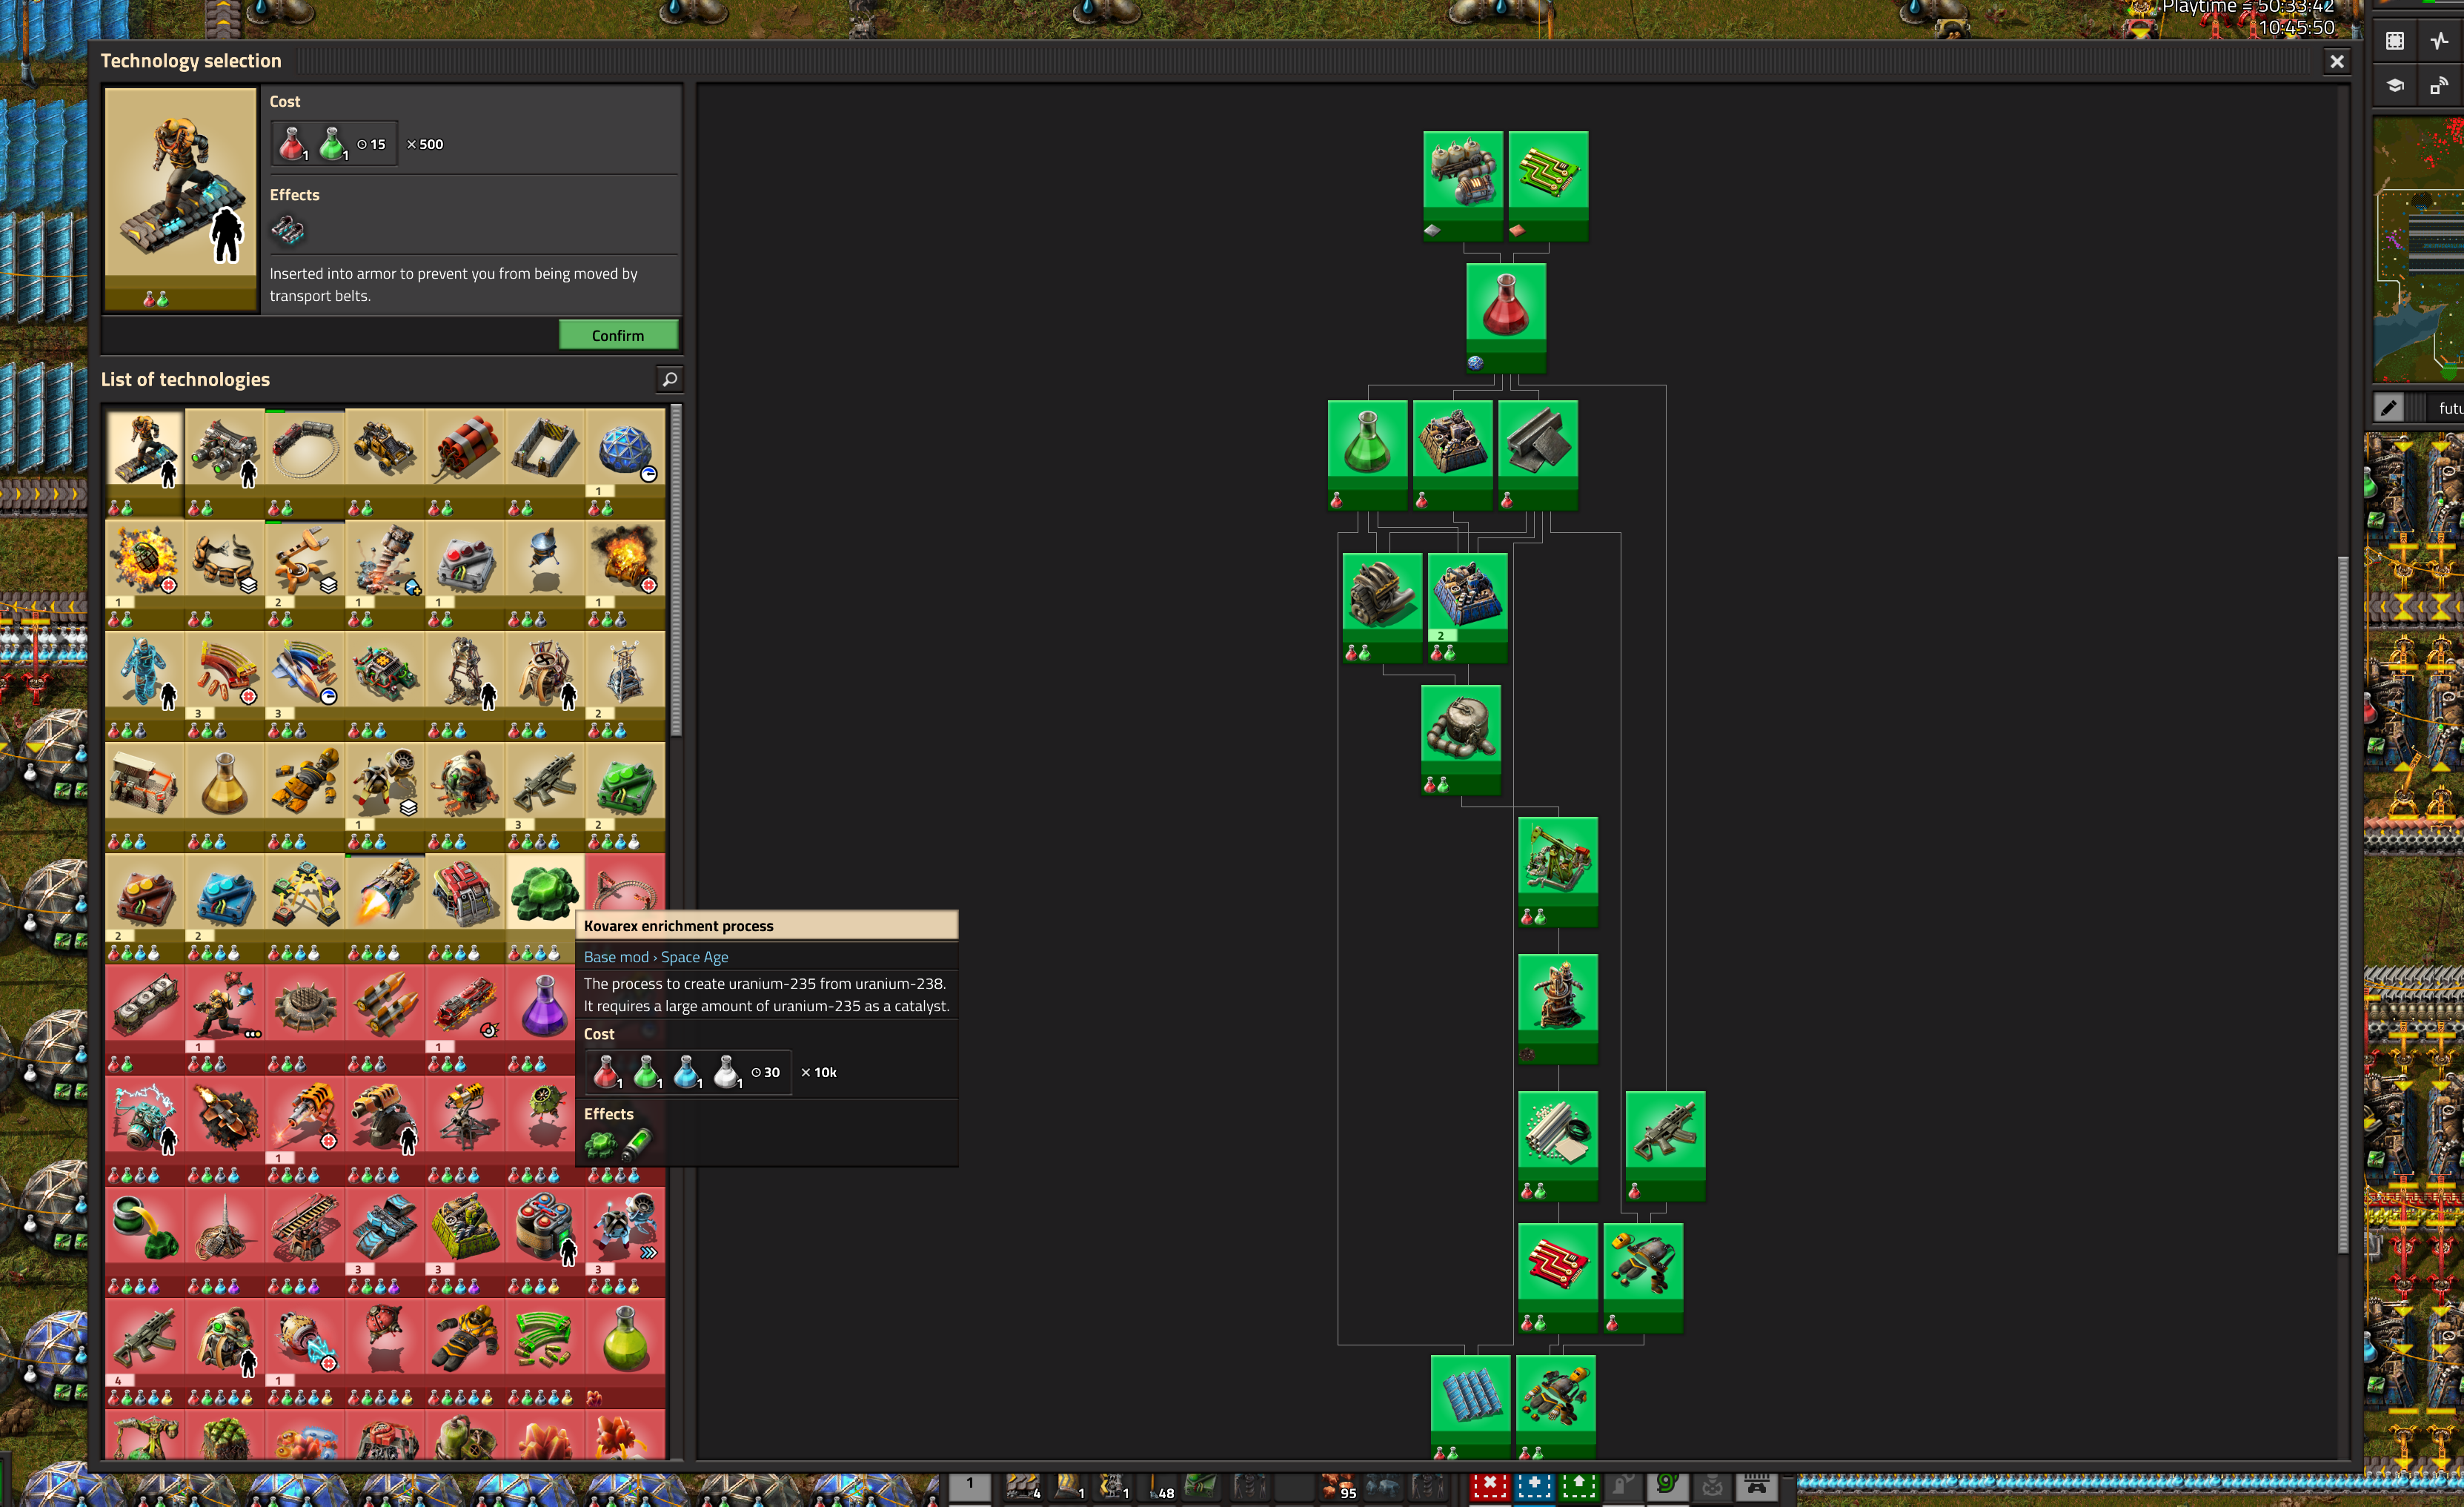Select the green Efficiency module 2 technology
This screenshot has width=2464, height=1507.
pos(625,796)
